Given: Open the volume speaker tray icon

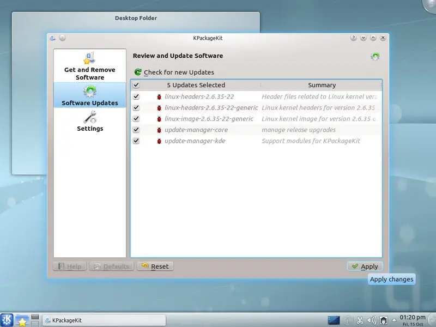Looking at the screenshot, I should click(x=372, y=320).
